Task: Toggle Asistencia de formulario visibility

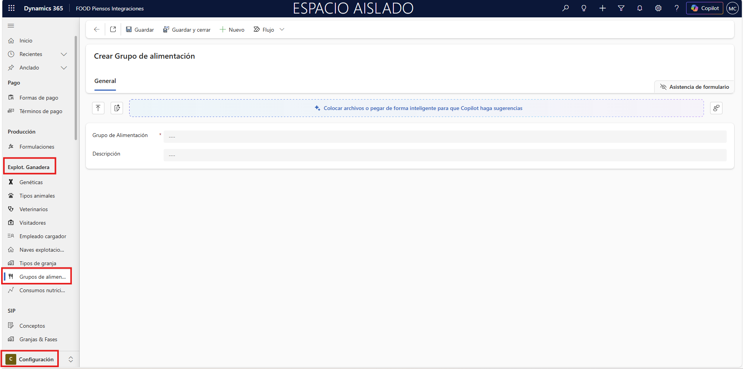Action: (694, 87)
